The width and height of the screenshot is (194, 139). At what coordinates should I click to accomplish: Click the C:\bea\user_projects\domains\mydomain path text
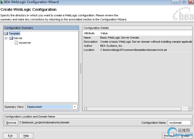point(44,122)
